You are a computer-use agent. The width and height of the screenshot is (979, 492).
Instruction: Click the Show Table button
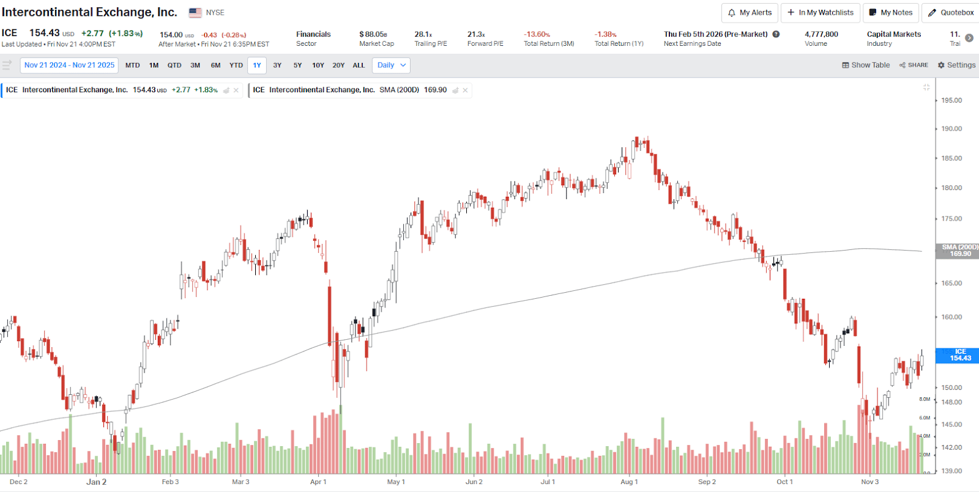[x=866, y=65]
